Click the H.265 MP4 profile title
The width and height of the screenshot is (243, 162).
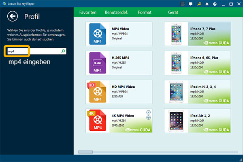(x=120, y=58)
